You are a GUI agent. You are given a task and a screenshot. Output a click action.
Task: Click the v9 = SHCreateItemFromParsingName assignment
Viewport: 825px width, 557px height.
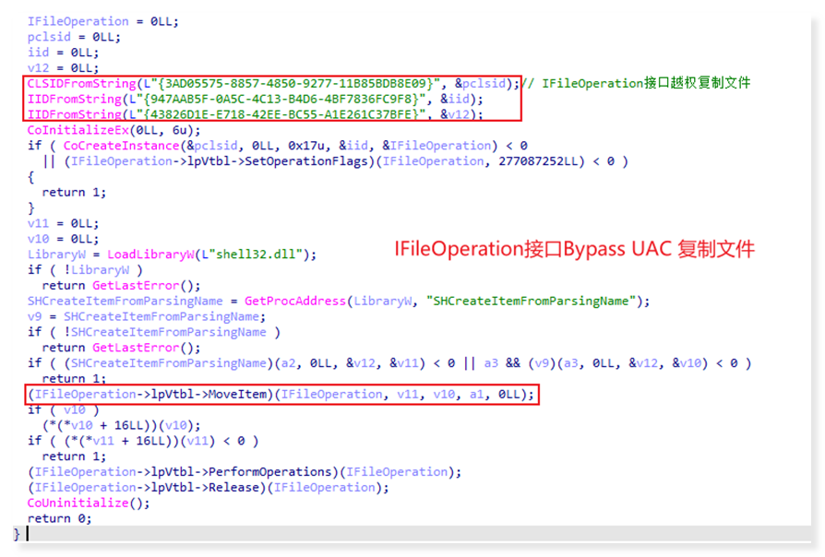tap(147, 316)
